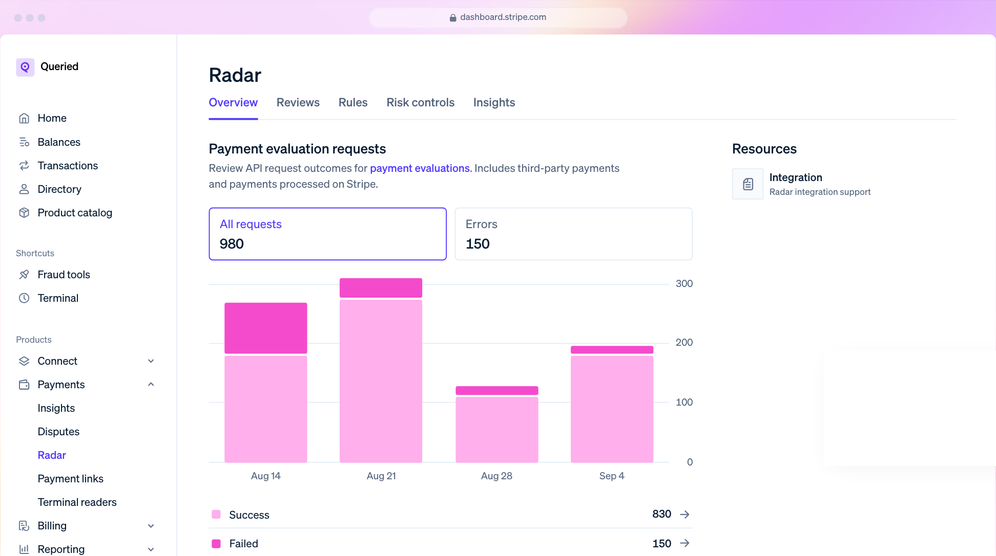The height and width of the screenshot is (556, 996).
Task: Click the Payments wallet icon
Action: pyautogui.click(x=24, y=385)
